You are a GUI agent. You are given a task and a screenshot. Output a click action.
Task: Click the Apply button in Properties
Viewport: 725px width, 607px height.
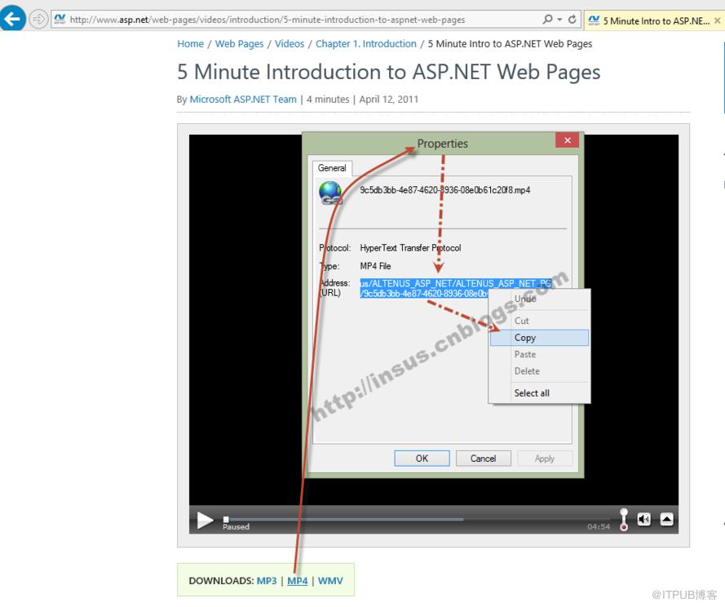tap(545, 459)
